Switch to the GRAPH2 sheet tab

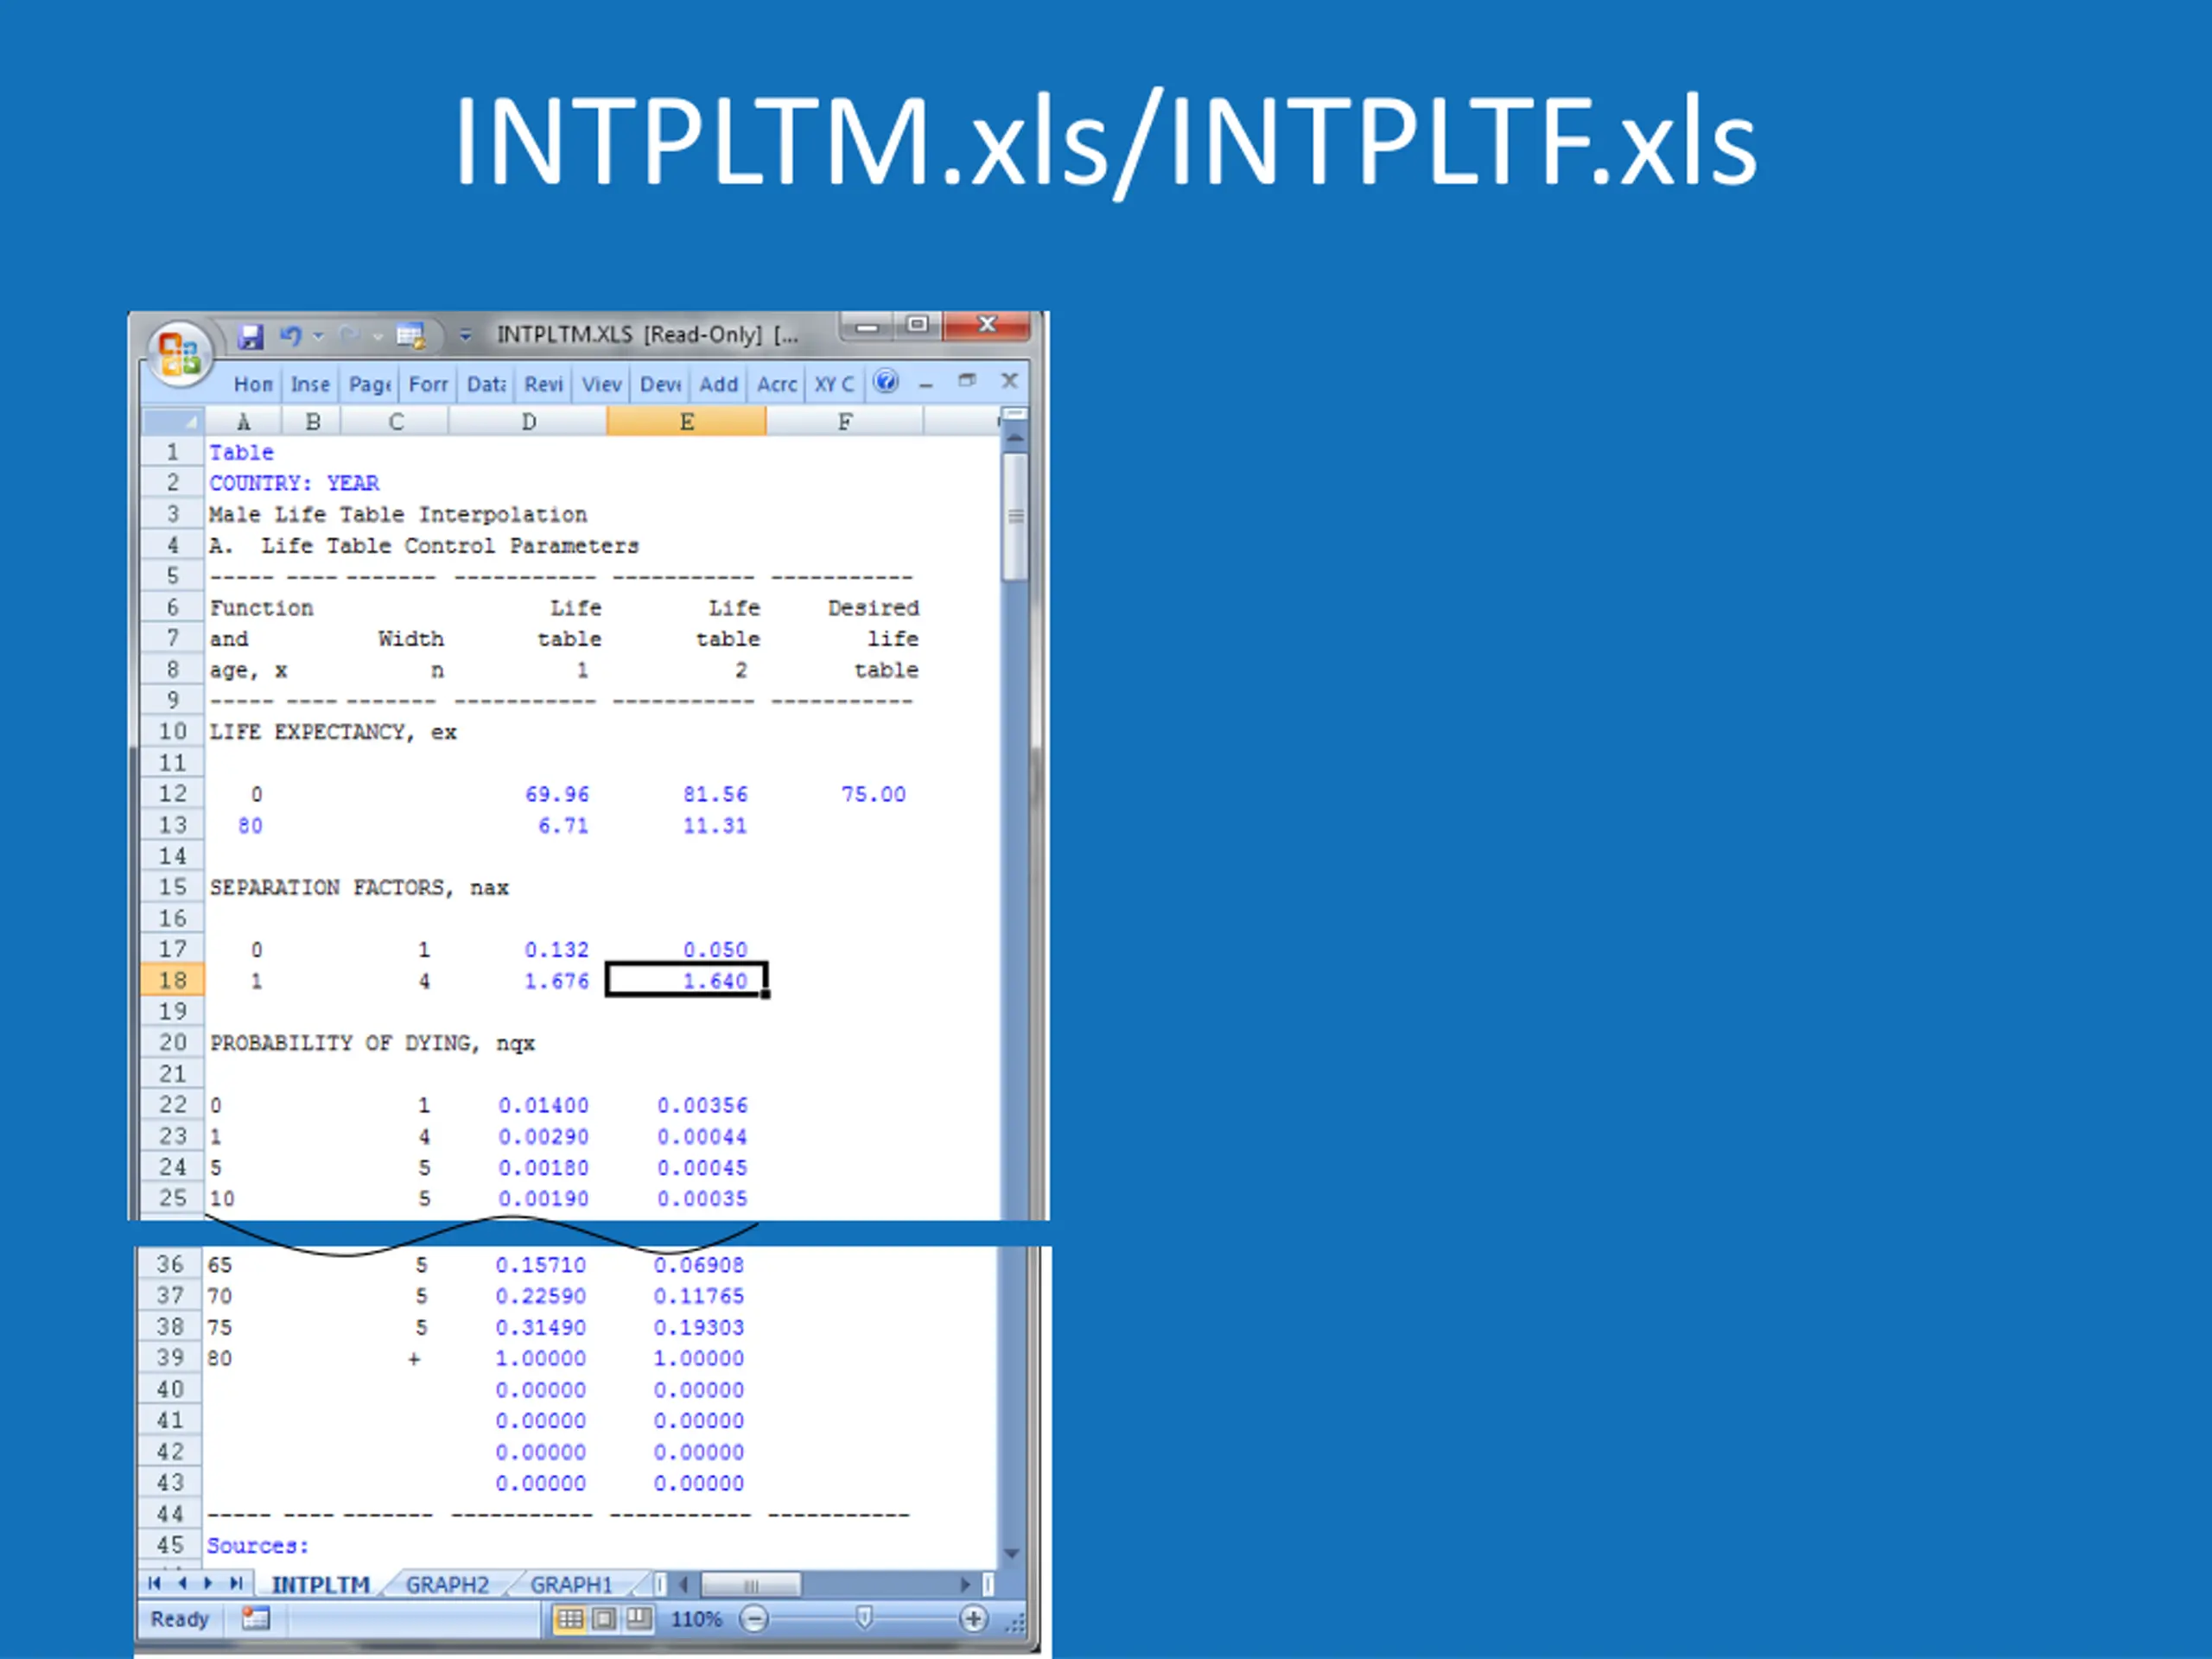tap(447, 1584)
